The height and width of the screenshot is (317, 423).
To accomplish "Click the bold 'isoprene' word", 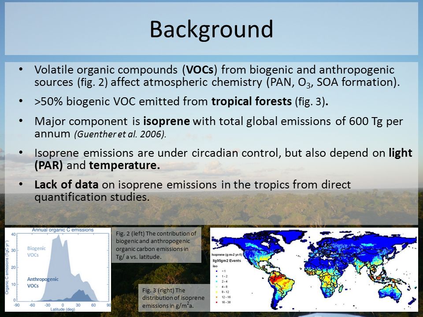I will (167, 122).
